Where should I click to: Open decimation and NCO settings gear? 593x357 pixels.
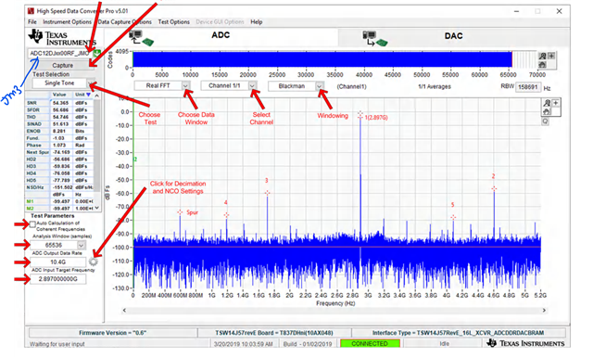[93, 261]
